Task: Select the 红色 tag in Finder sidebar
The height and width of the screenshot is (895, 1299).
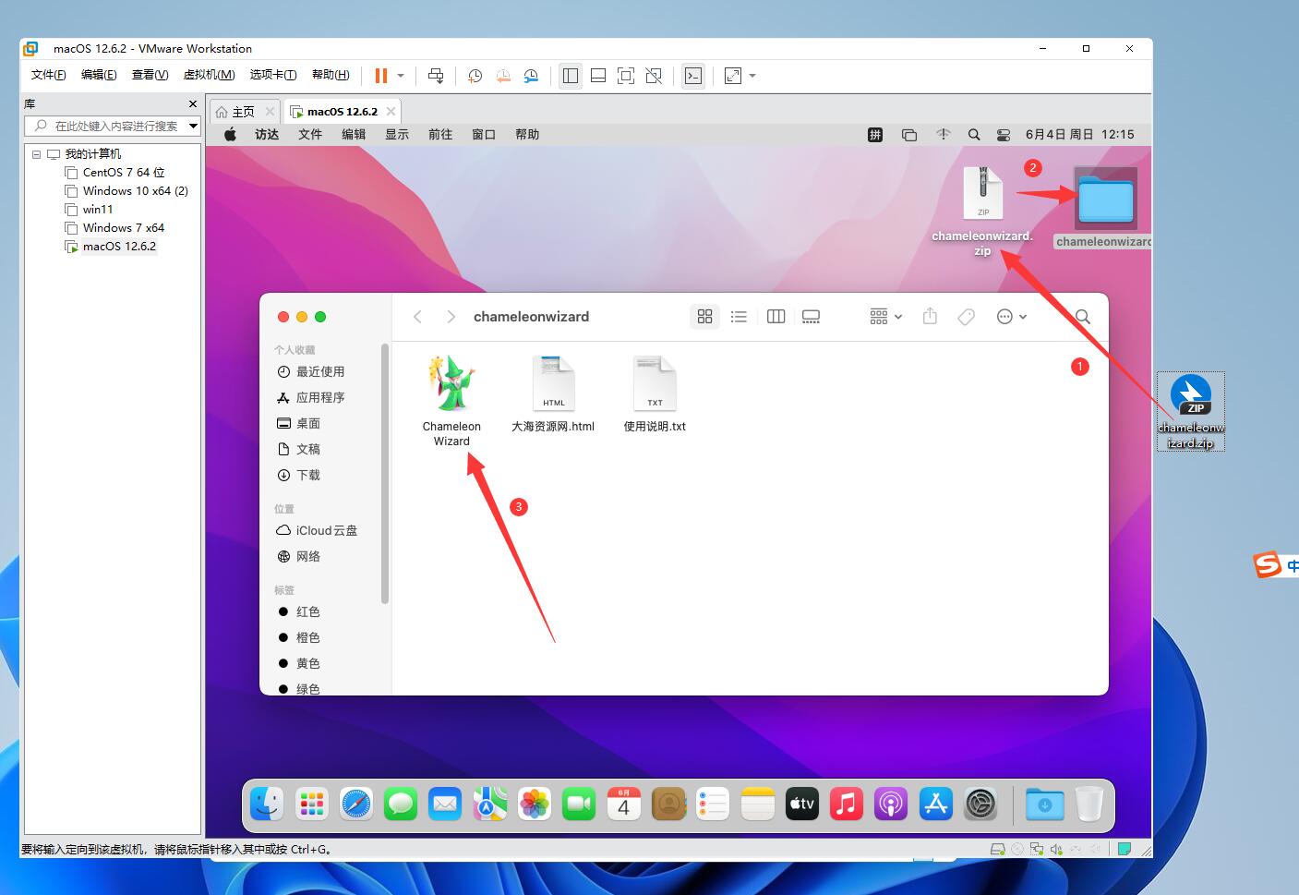Action: pos(307,611)
